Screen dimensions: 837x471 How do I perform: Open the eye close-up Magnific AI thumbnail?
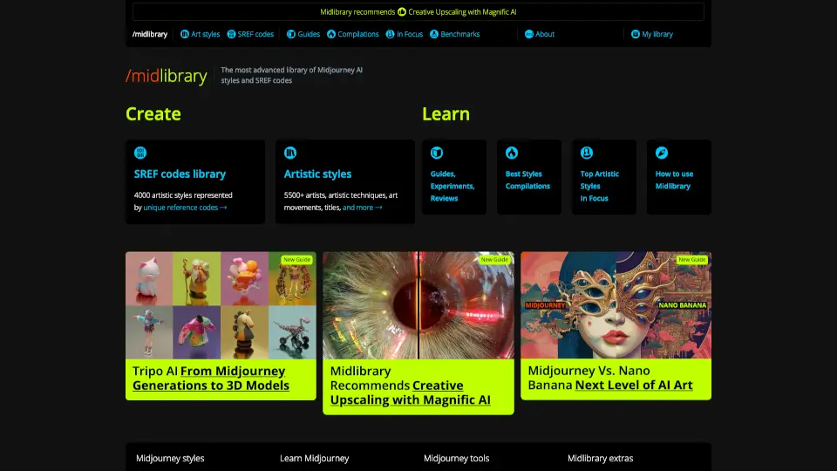click(x=418, y=305)
